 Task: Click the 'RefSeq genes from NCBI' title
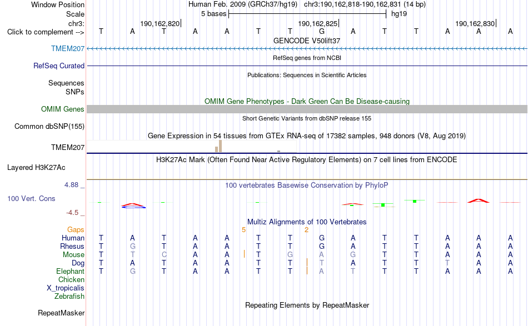(307, 58)
